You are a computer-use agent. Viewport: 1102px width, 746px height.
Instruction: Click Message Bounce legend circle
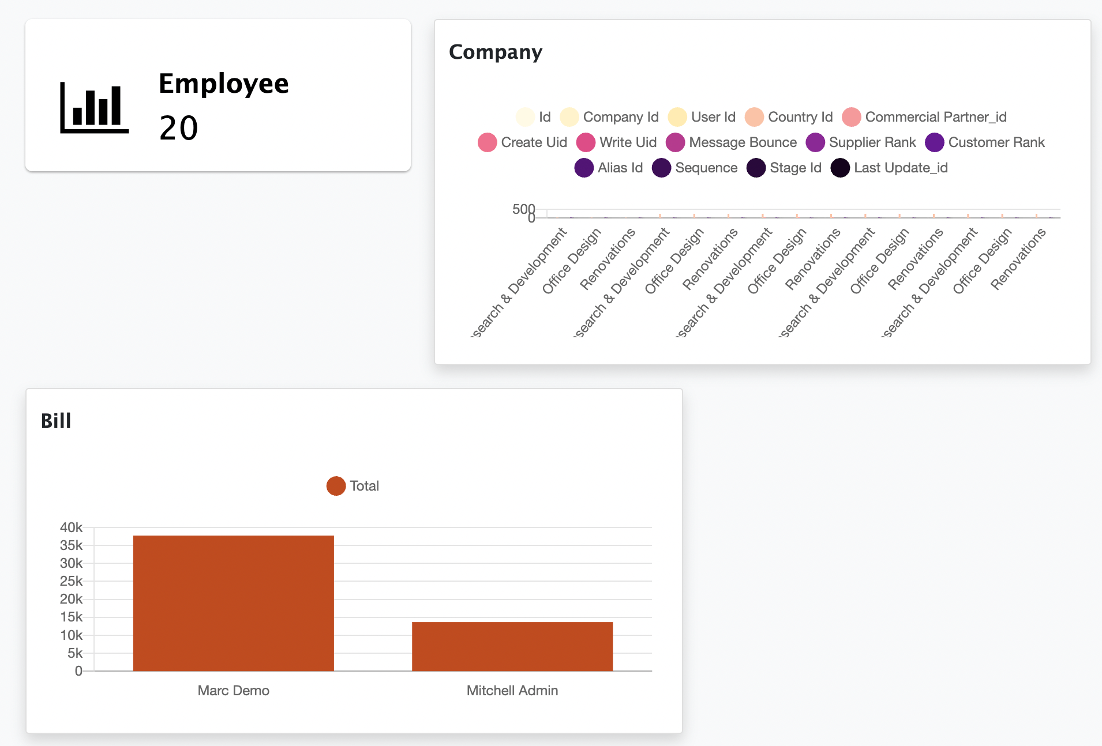point(675,142)
